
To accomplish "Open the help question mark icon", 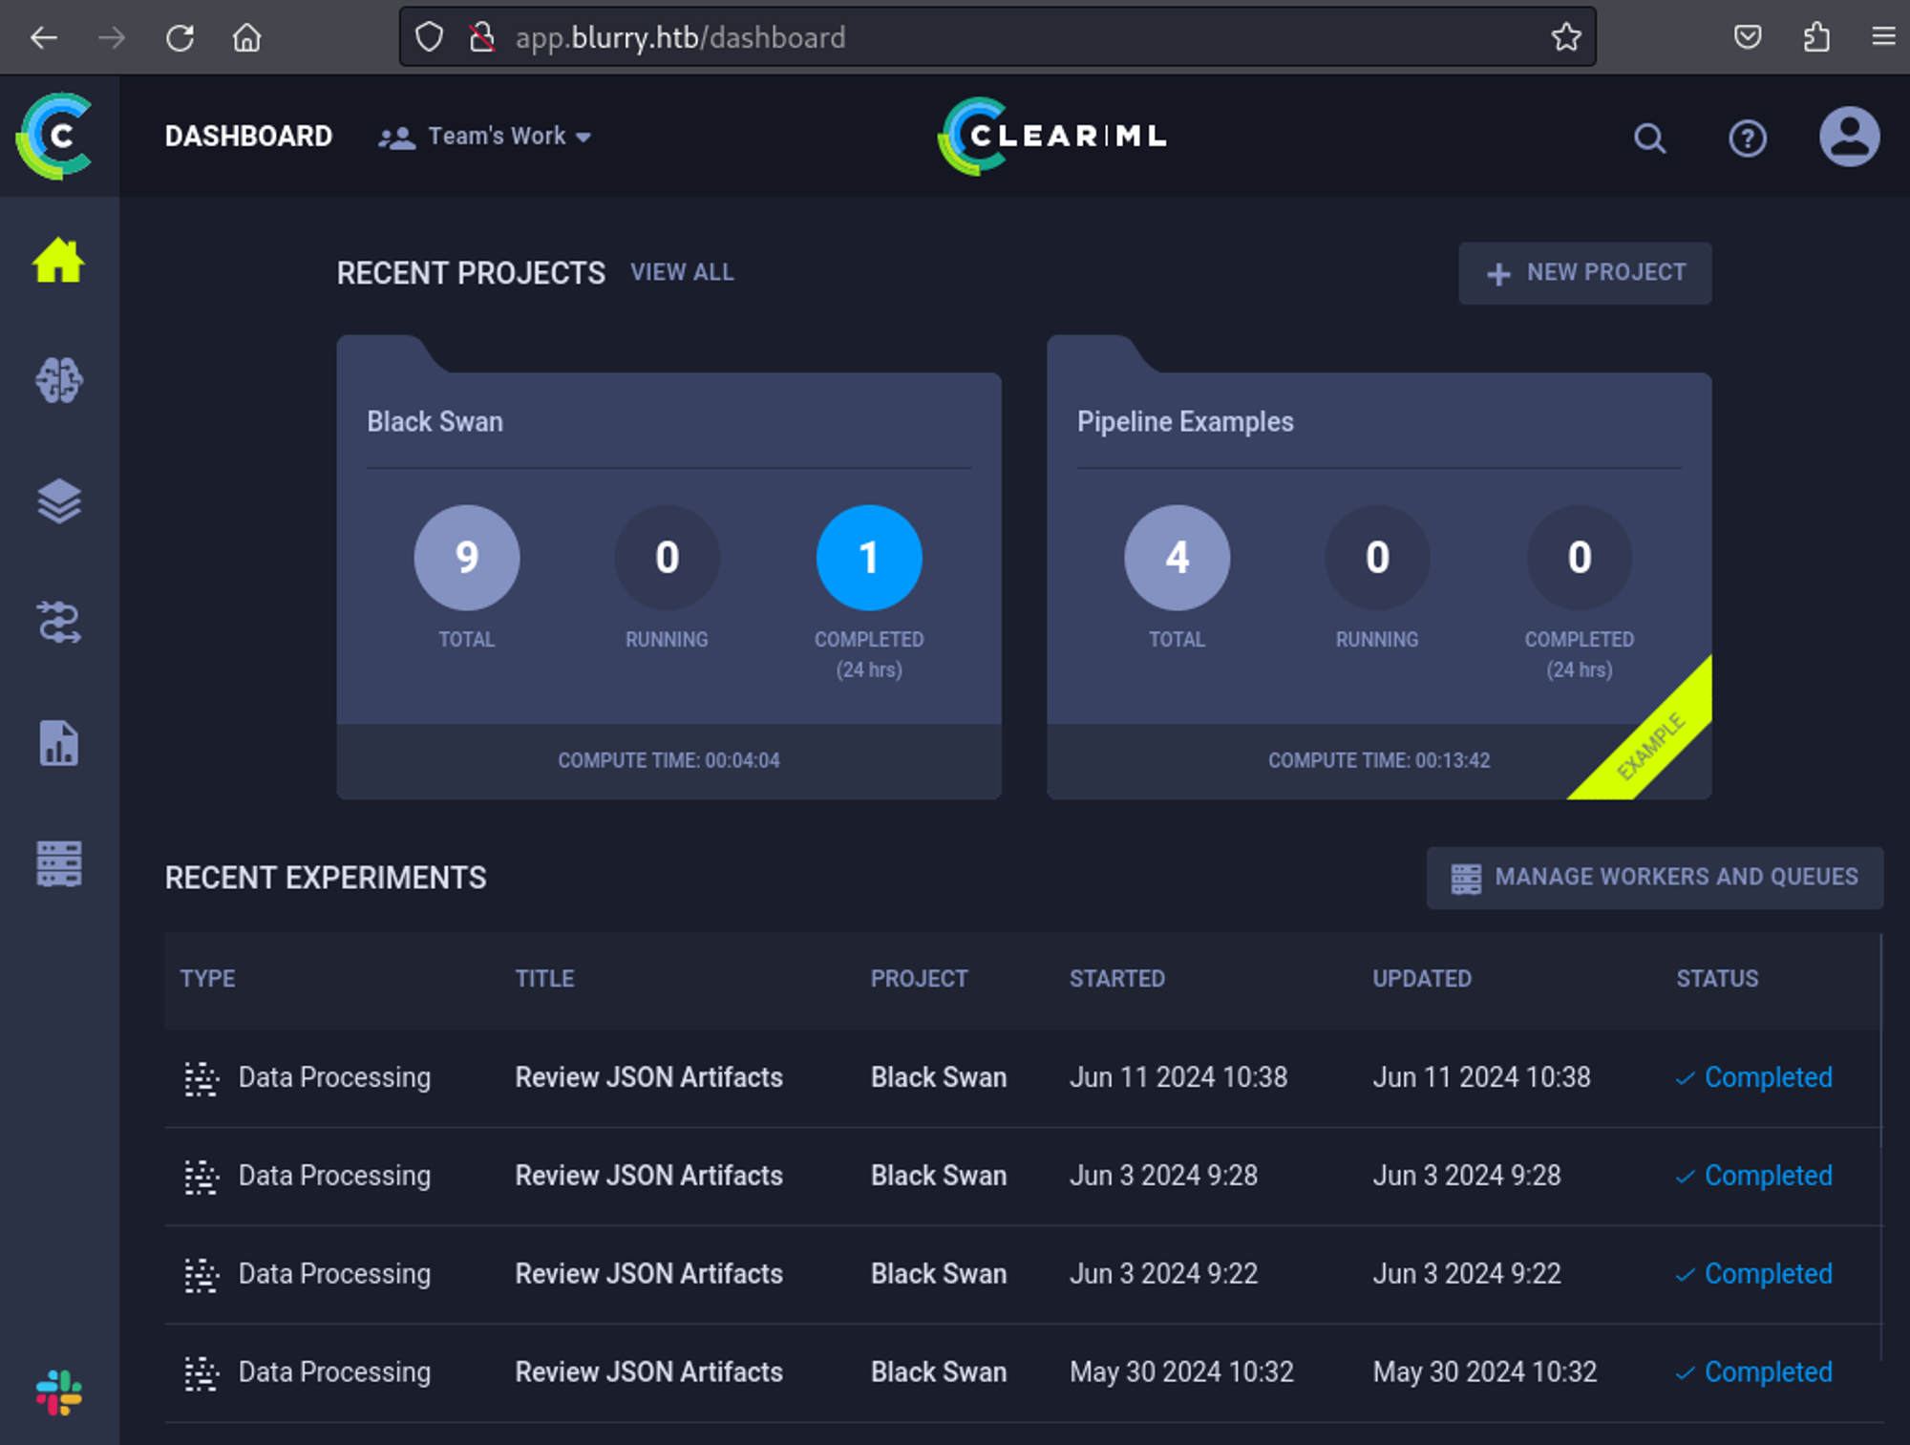I will coord(1747,138).
